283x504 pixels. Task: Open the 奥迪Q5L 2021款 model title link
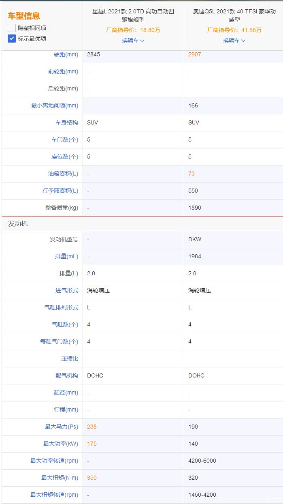[x=234, y=15]
